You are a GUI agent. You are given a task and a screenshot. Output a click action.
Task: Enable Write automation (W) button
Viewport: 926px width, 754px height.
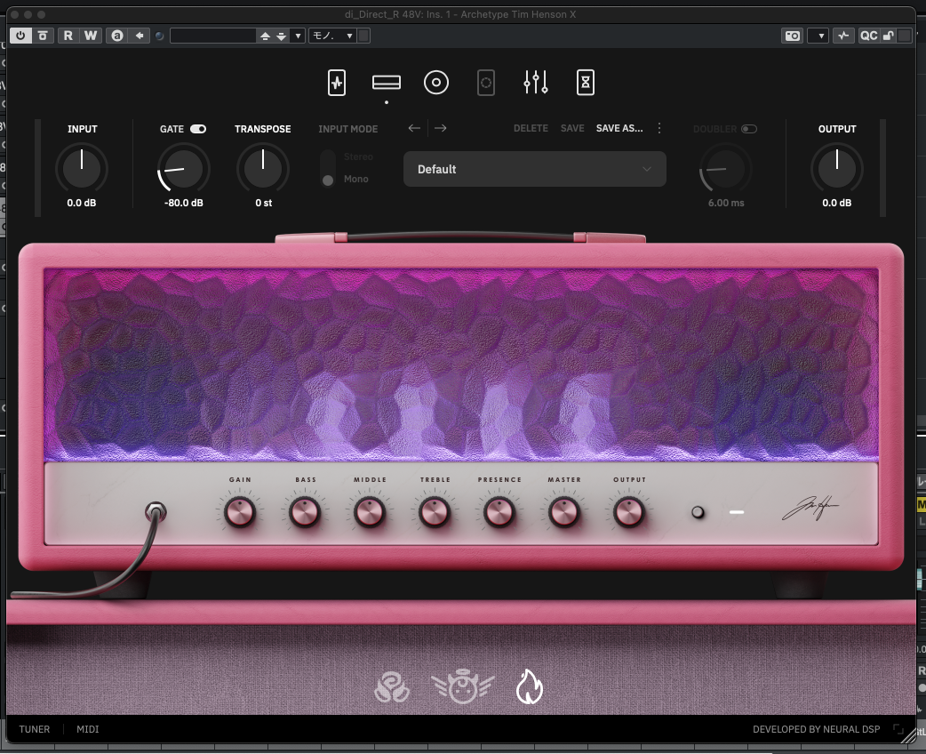(91, 36)
